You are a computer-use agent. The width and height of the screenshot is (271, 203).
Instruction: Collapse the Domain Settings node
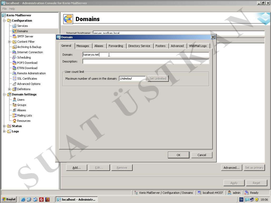point(4,94)
